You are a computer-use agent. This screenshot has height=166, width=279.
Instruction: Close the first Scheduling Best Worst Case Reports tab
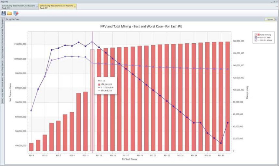coord(37,7)
